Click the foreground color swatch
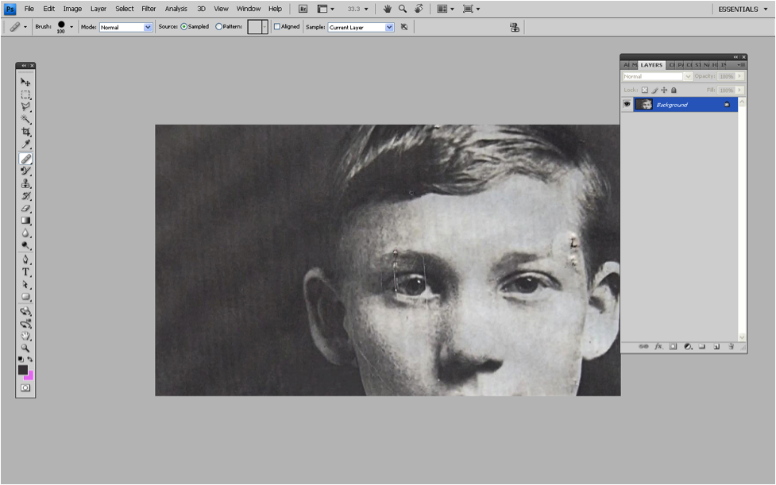 [x=23, y=370]
